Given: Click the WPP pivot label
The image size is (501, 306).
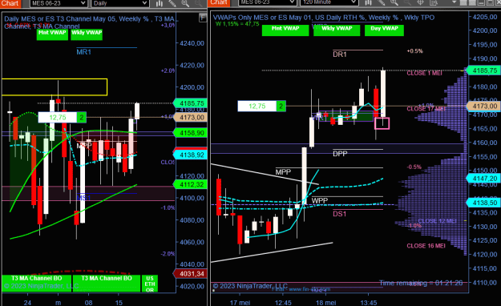Looking at the screenshot, I should pos(320,200).
